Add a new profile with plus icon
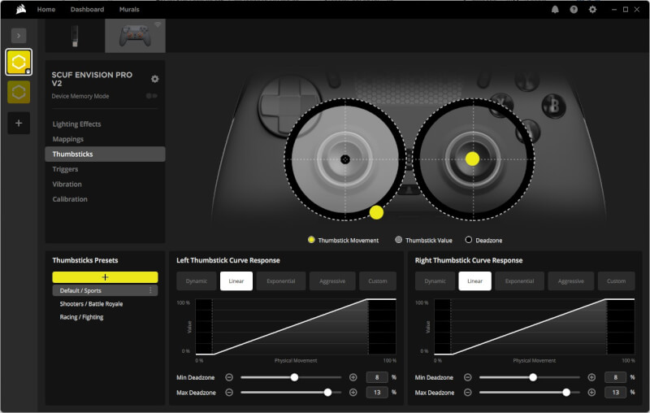Image resolution: width=650 pixels, height=413 pixels. point(19,123)
